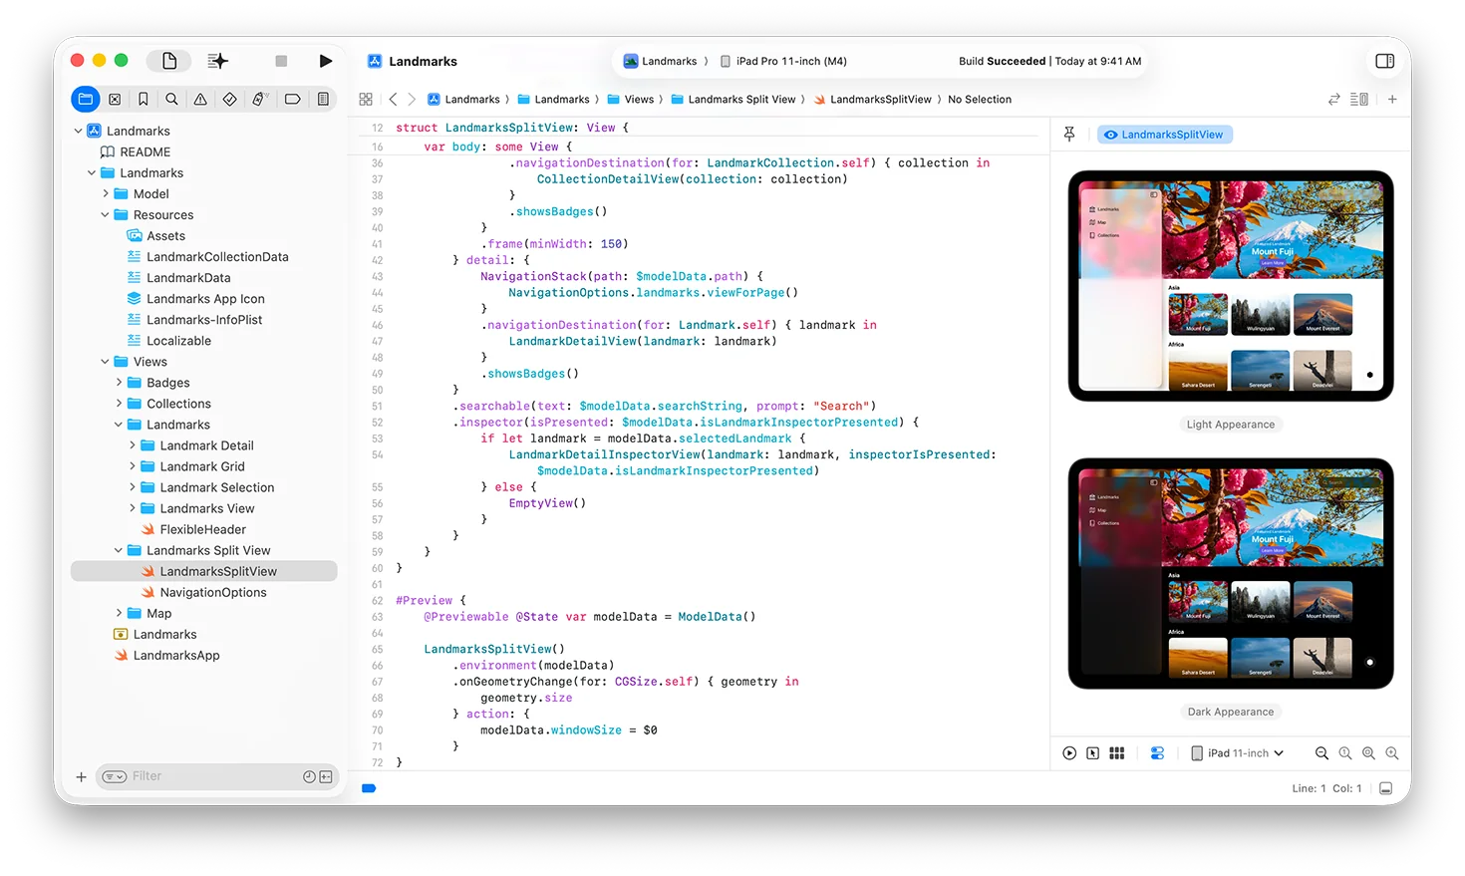This screenshot has width=1465, height=876.
Task: Show preview variants grid
Action: (1116, 753)
